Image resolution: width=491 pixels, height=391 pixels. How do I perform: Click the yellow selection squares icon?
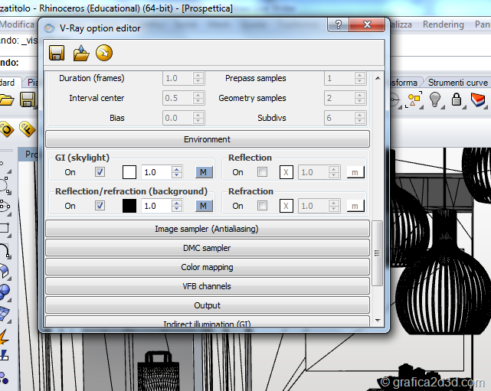point(414,99)
